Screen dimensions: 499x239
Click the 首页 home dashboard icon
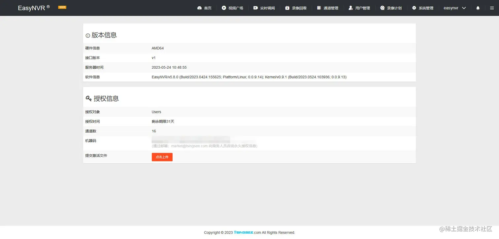click(199, 8)
